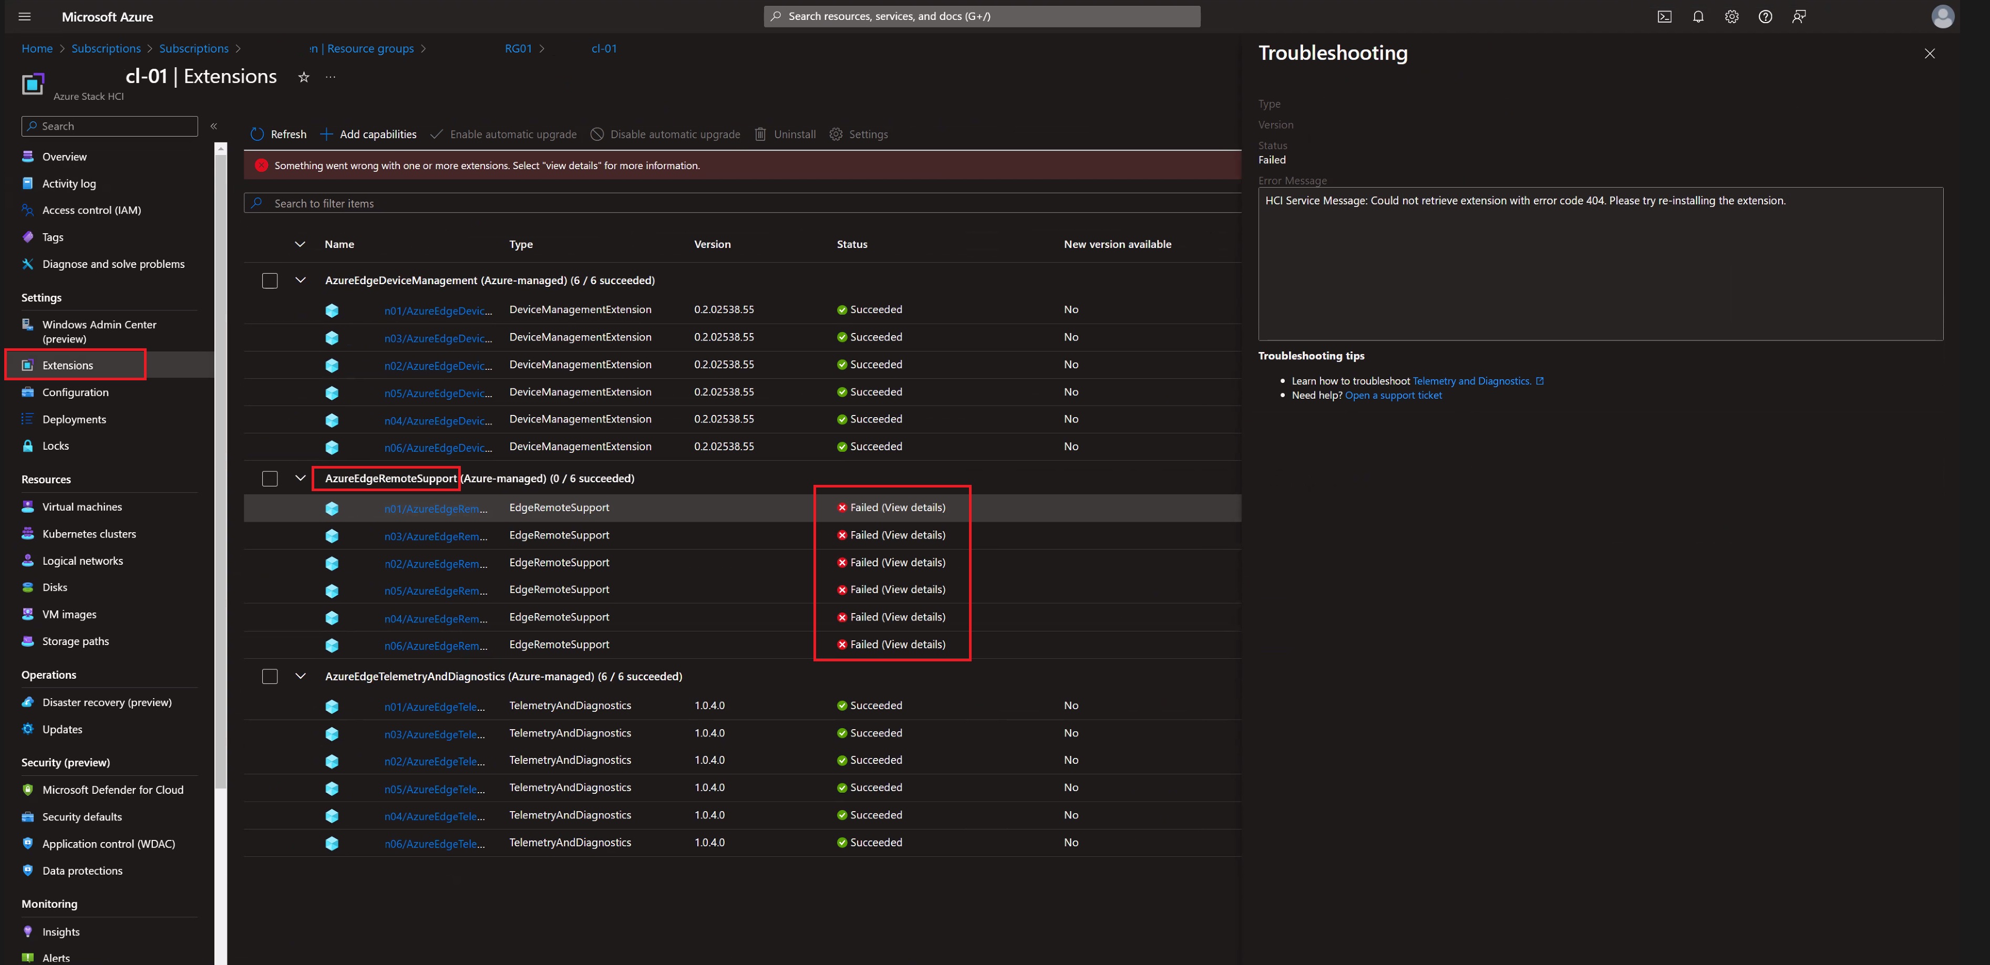Click the Help question mark icon
The image size is (1990, 965).
[x=1765, y=16]
